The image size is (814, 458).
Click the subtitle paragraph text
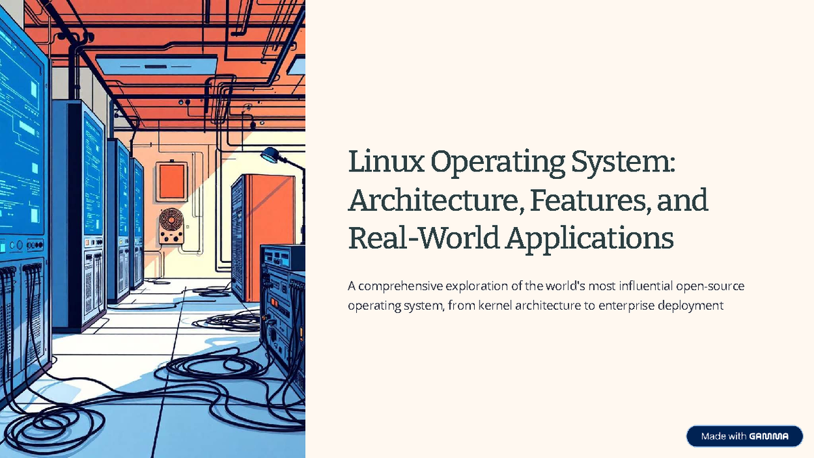coord(543,295)
